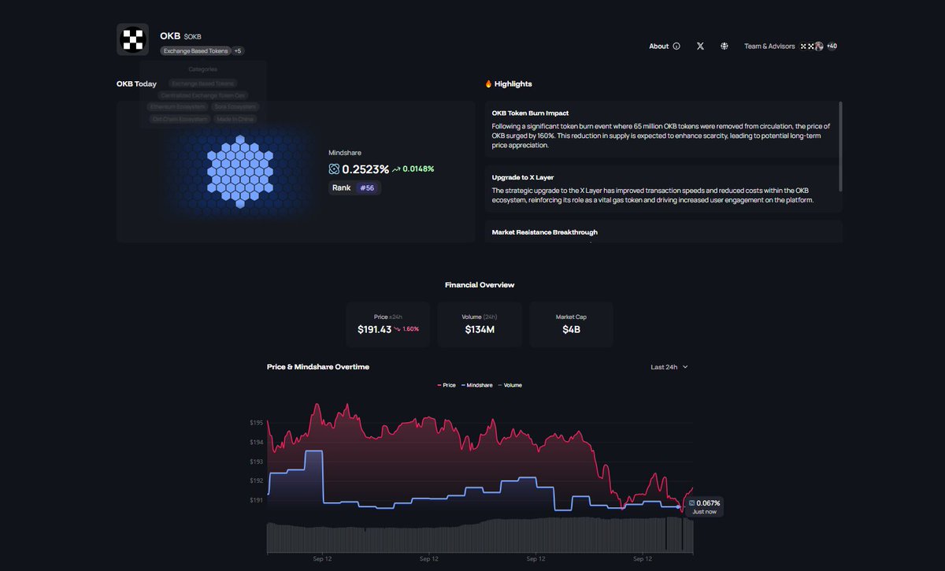Click the $195 price axis label
The image size is (945, 571).
click(x=257, y=423)
